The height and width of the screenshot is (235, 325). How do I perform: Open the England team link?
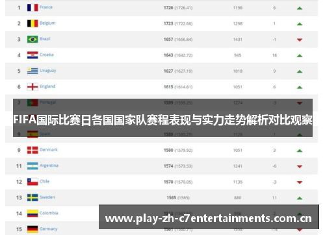47,86
